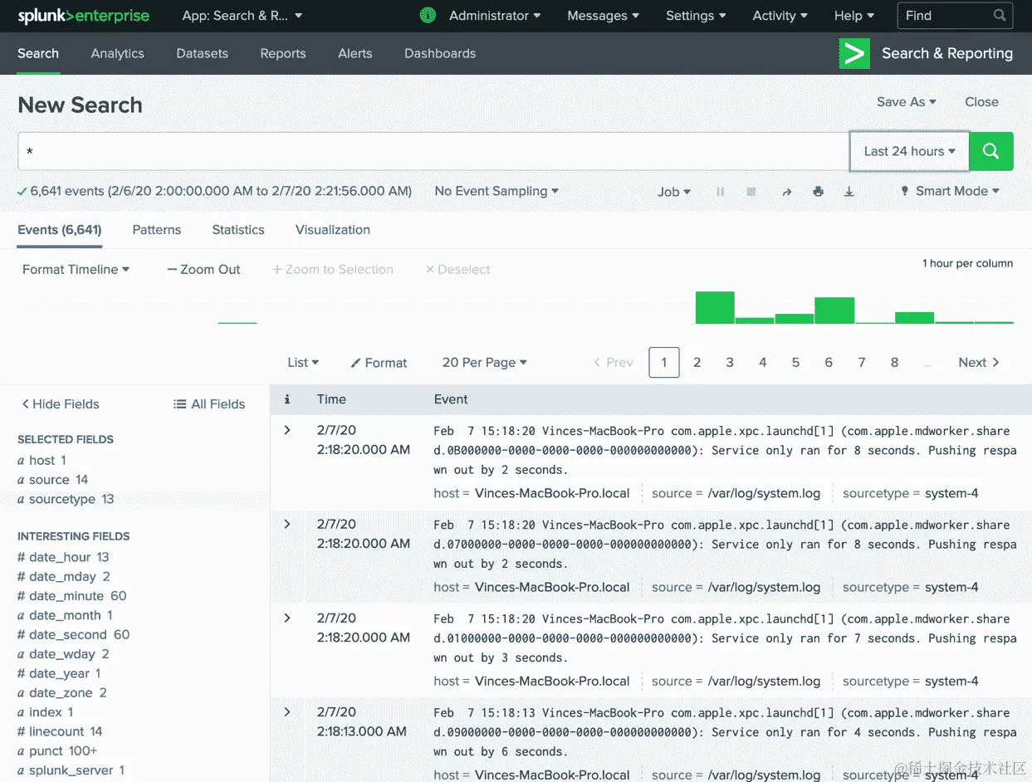1032x782 pixels.
Task: Open the Last 24 hours time range picker
Action: tap(908, 151)
